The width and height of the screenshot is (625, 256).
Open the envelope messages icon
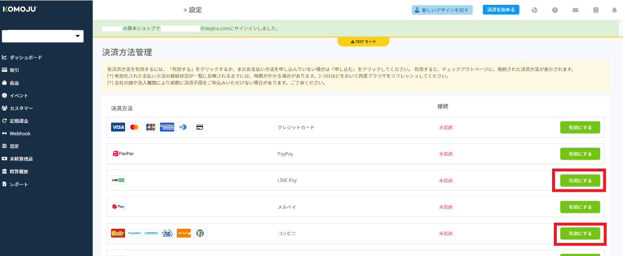575,10
